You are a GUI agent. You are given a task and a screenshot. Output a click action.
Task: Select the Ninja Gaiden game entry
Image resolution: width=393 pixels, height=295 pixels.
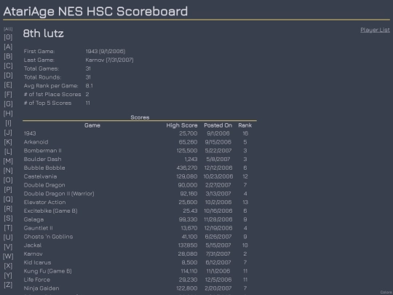[41, 288]
